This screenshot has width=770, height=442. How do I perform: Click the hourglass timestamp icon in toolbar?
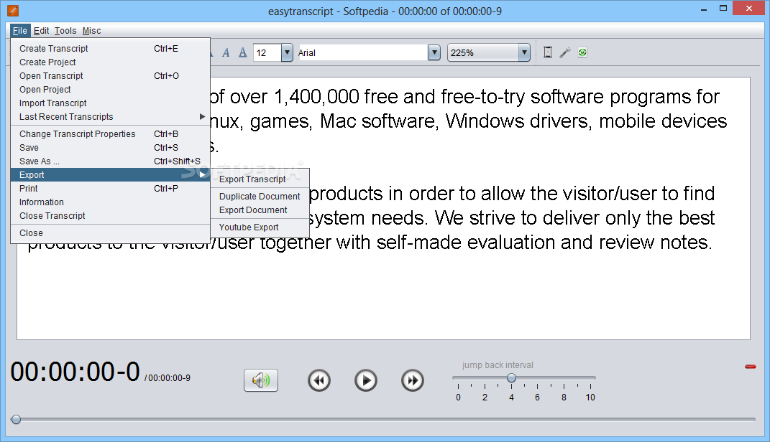tap(548, 52)
